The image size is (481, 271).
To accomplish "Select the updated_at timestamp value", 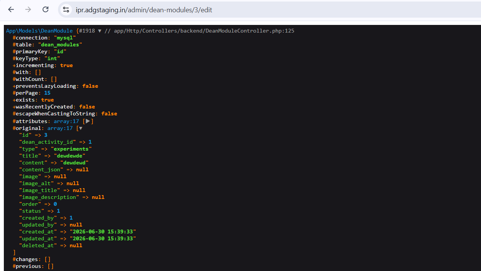I will [x=103, y=238].
